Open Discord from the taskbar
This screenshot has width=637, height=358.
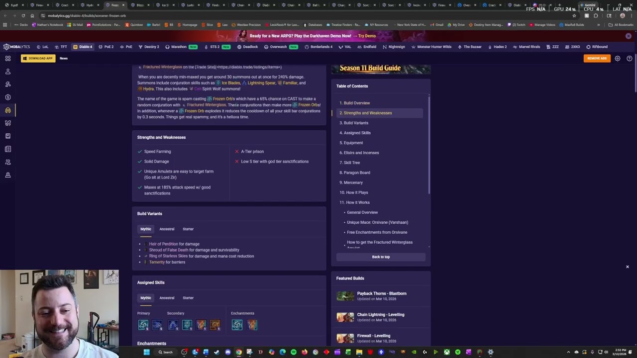pos(227,352)
